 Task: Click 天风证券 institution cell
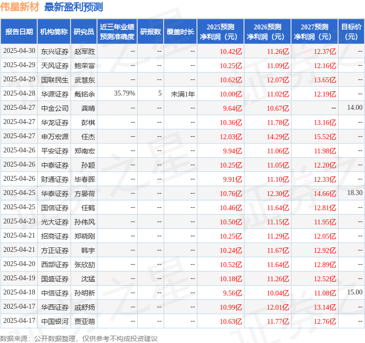[55, 66]
